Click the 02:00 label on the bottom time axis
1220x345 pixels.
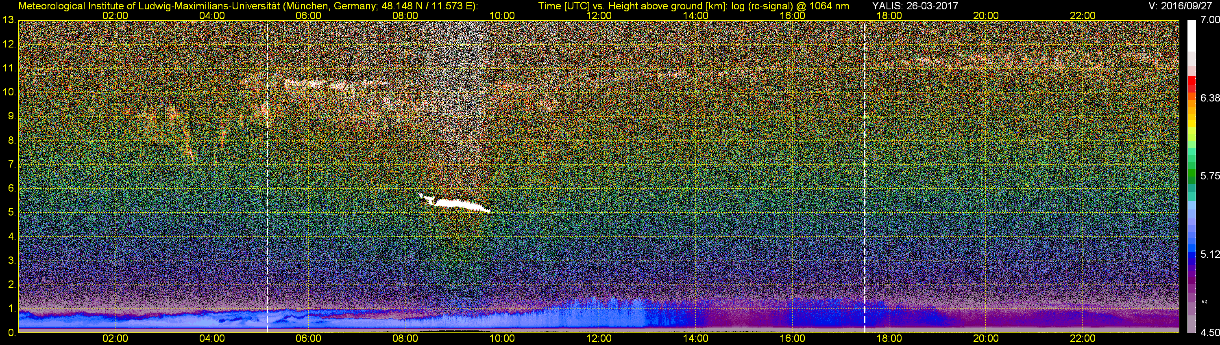point(115,339)
